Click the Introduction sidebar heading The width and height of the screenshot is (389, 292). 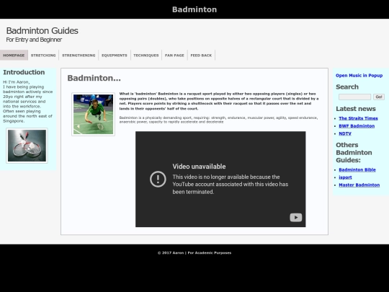click(24, 72)
